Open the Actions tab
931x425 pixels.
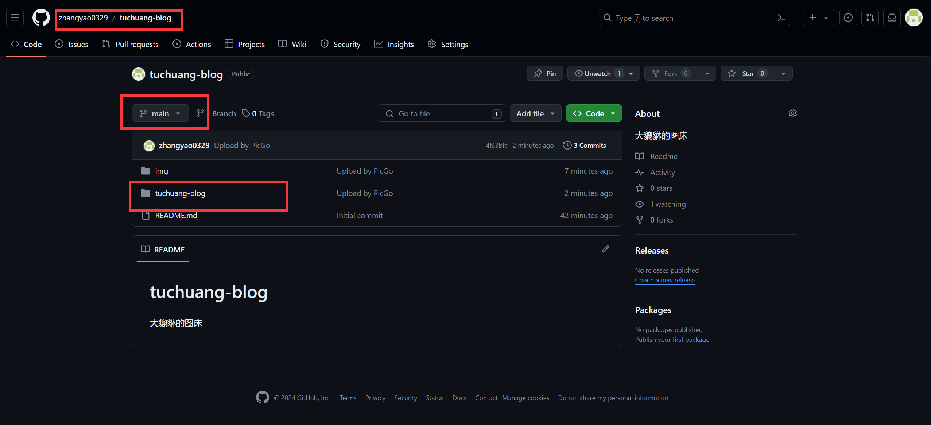192,44
